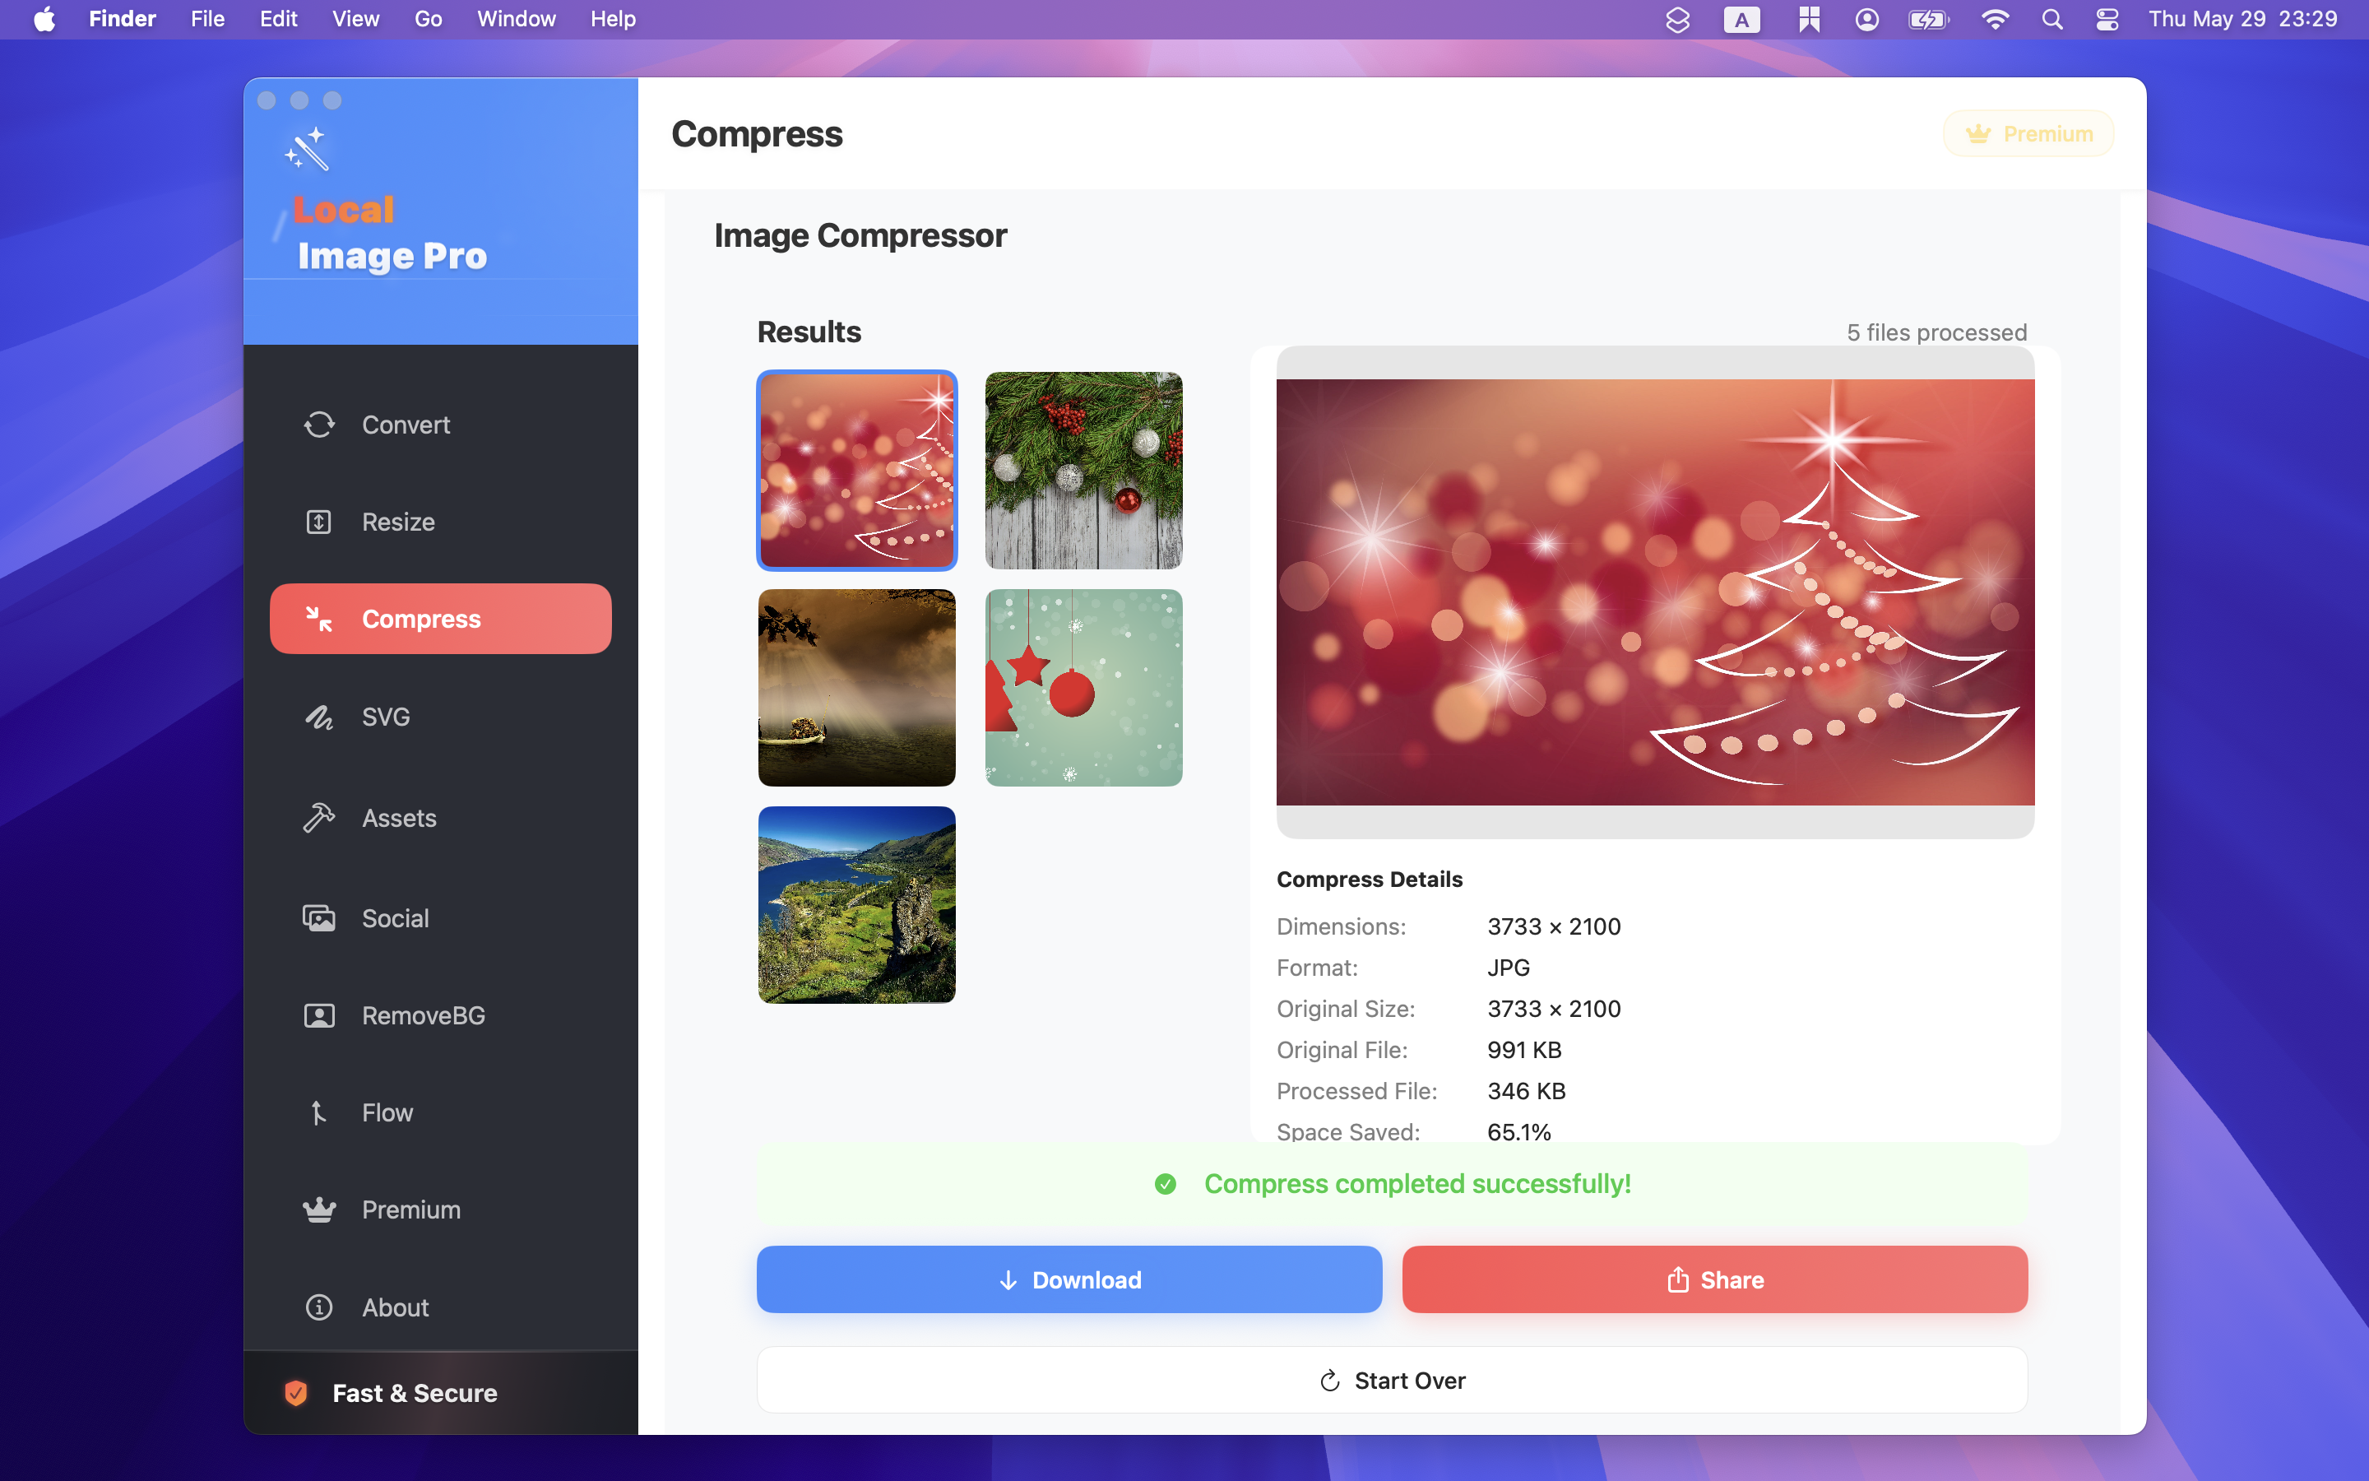This screenshot has height=1481, width=2369.
Task: Click the input source A icon
Action: 1741,20
